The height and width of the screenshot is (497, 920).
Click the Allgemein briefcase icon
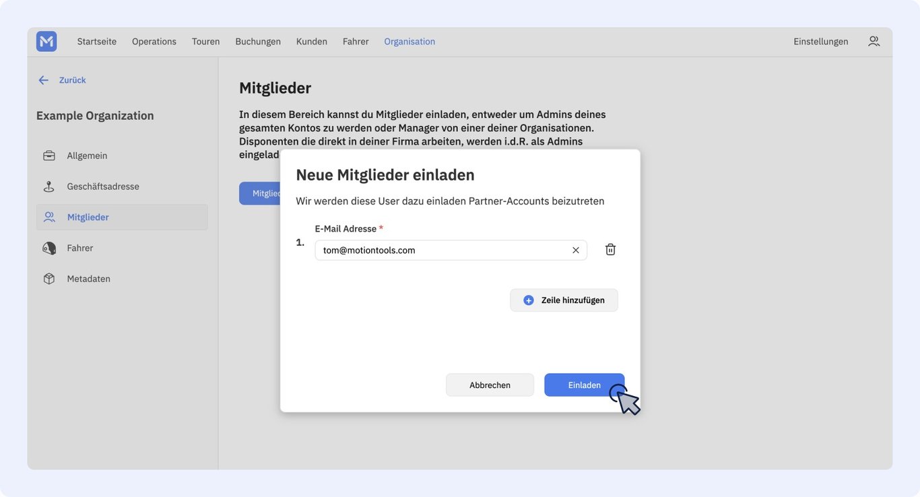point(49,156)
